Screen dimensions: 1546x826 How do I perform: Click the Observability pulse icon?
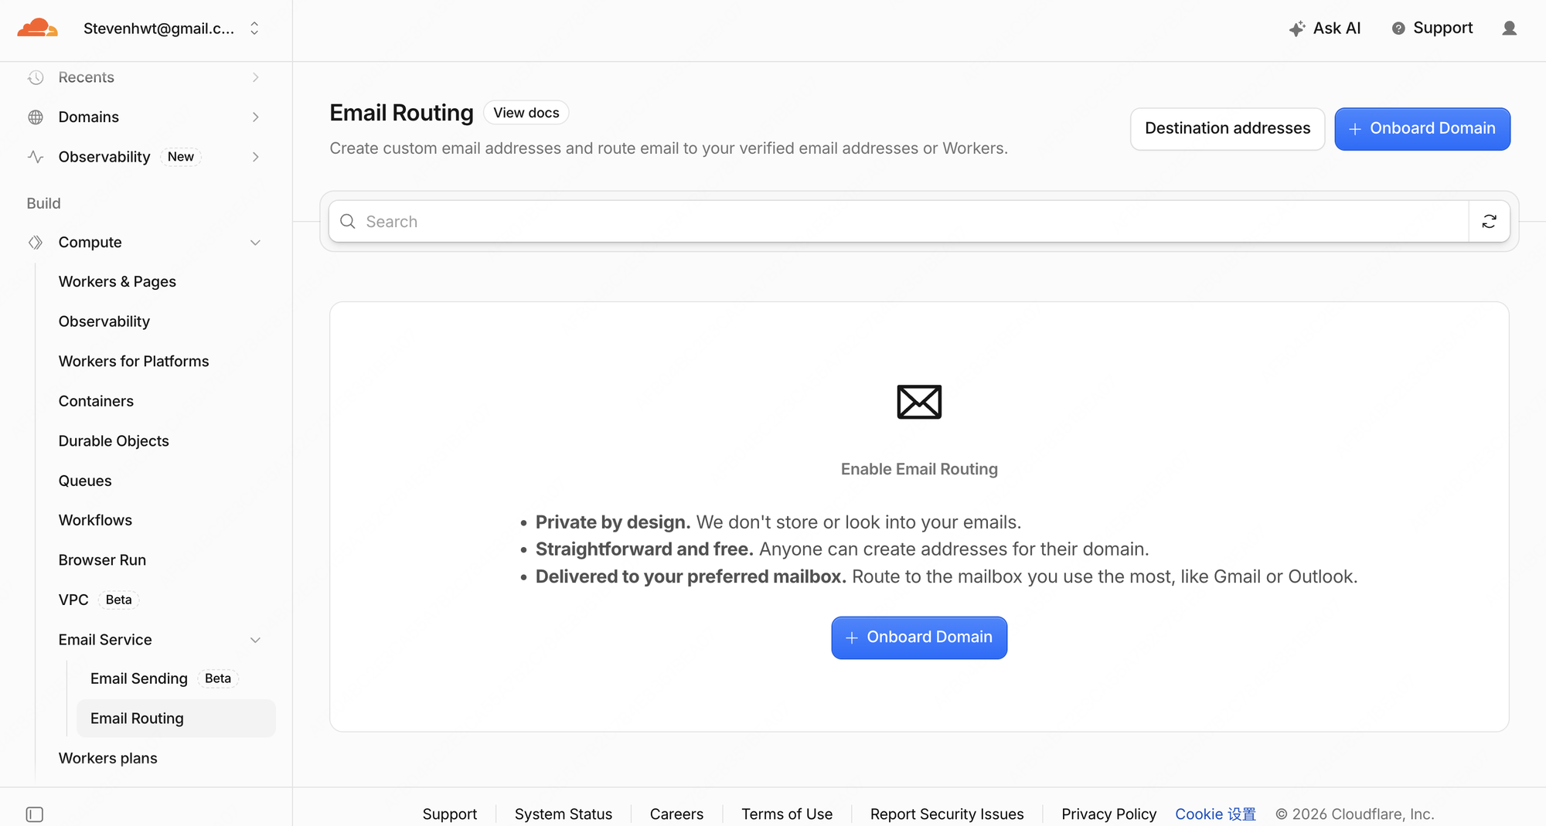[36, 157]
